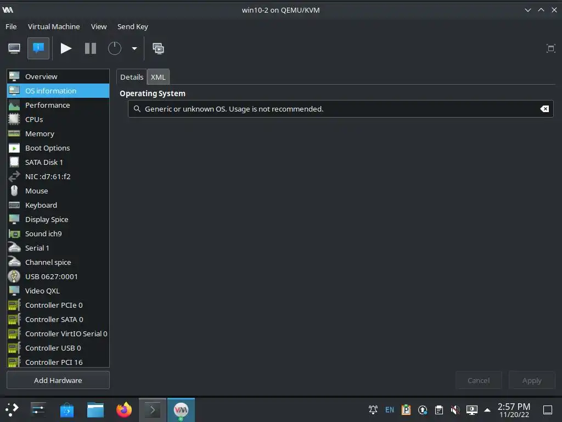Open file manager from taskbar
562x422 pixels.
(x=95, y=410)
